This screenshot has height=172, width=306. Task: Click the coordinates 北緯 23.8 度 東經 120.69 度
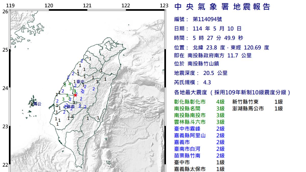[231, 48]
